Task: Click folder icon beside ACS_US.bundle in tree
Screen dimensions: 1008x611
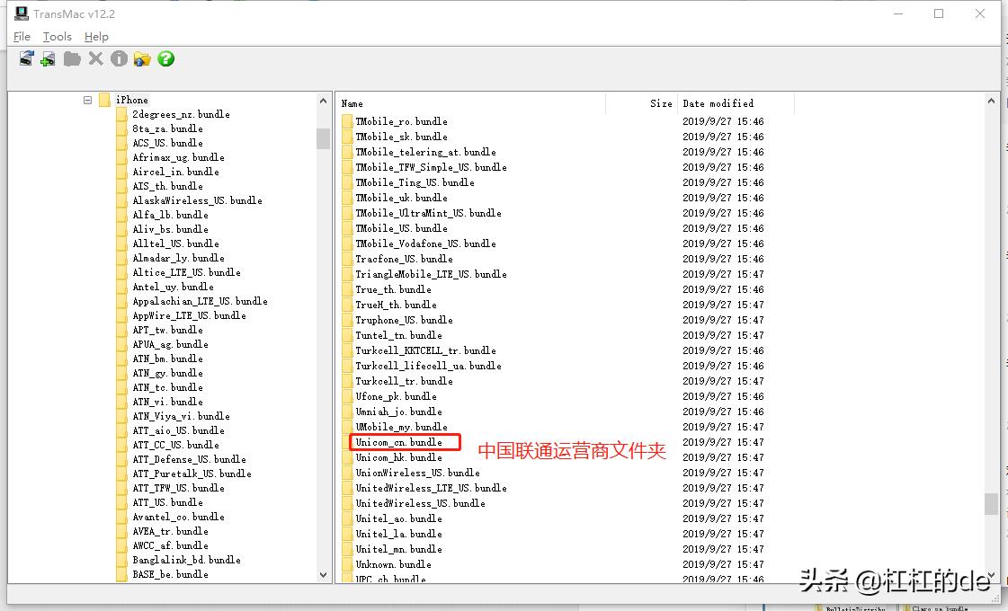Action: 121,143
